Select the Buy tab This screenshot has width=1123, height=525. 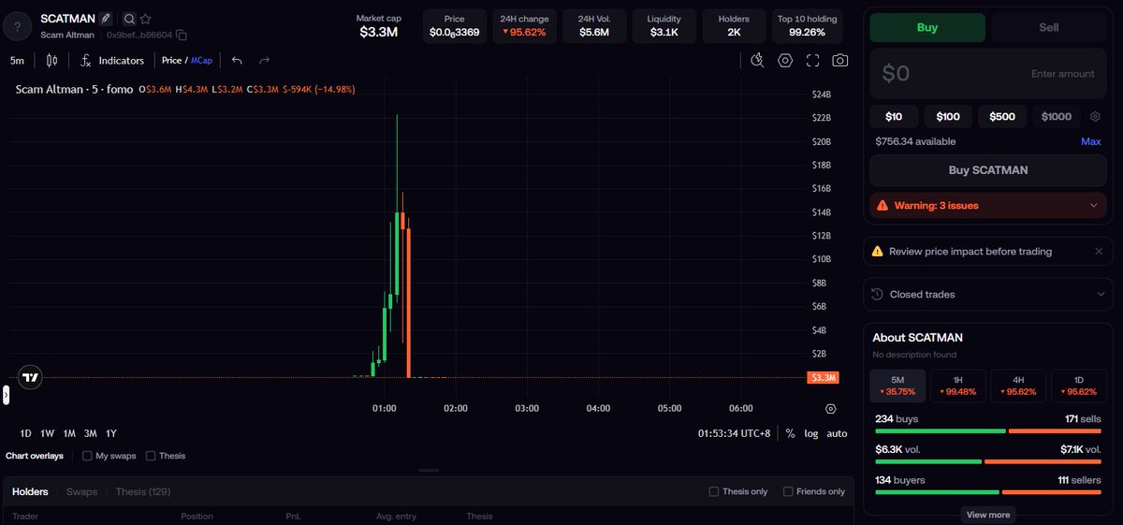927,27
